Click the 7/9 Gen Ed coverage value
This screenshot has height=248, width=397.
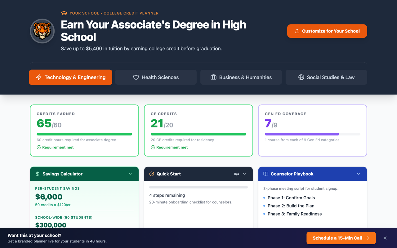(271, 124)
